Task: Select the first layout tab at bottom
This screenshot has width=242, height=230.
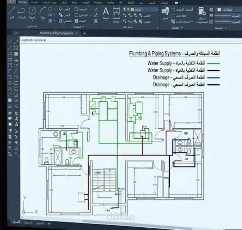Action: pyautogui.click(x=16, y=222)
